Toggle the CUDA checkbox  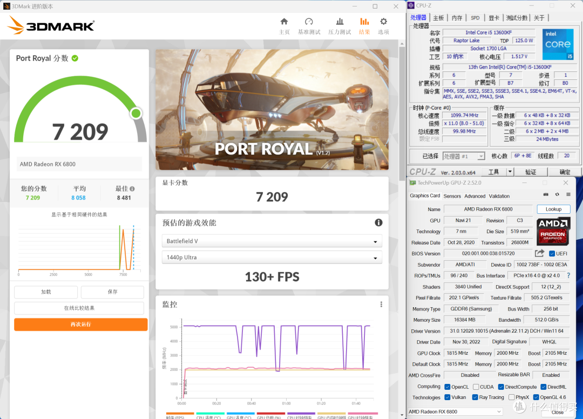pyautogui.click(x=476, y=387)
